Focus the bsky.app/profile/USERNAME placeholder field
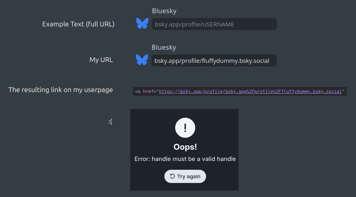The height and width of the screenshot is (197, 356). [214, 24]
